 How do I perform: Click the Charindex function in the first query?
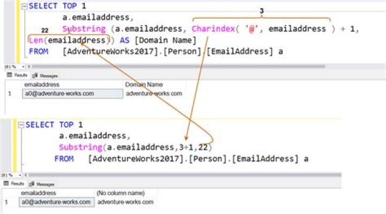click(213, 29)
